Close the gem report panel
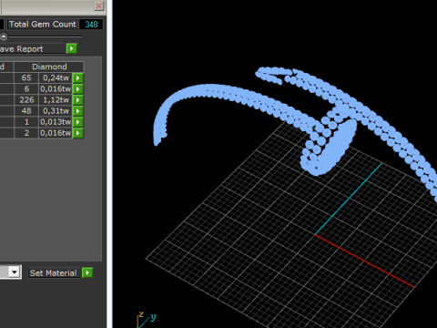This screenshot has height=328, width=437. (98, 5)
